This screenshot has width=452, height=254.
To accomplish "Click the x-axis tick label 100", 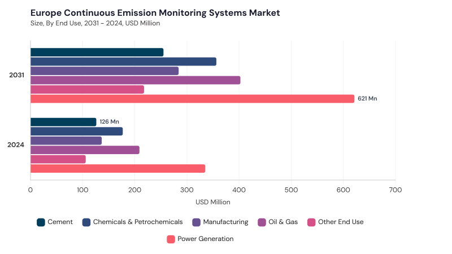I will click(82, 190).
